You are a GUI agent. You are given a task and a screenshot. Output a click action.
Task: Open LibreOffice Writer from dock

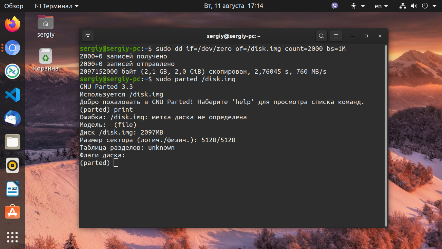point(12,189)
